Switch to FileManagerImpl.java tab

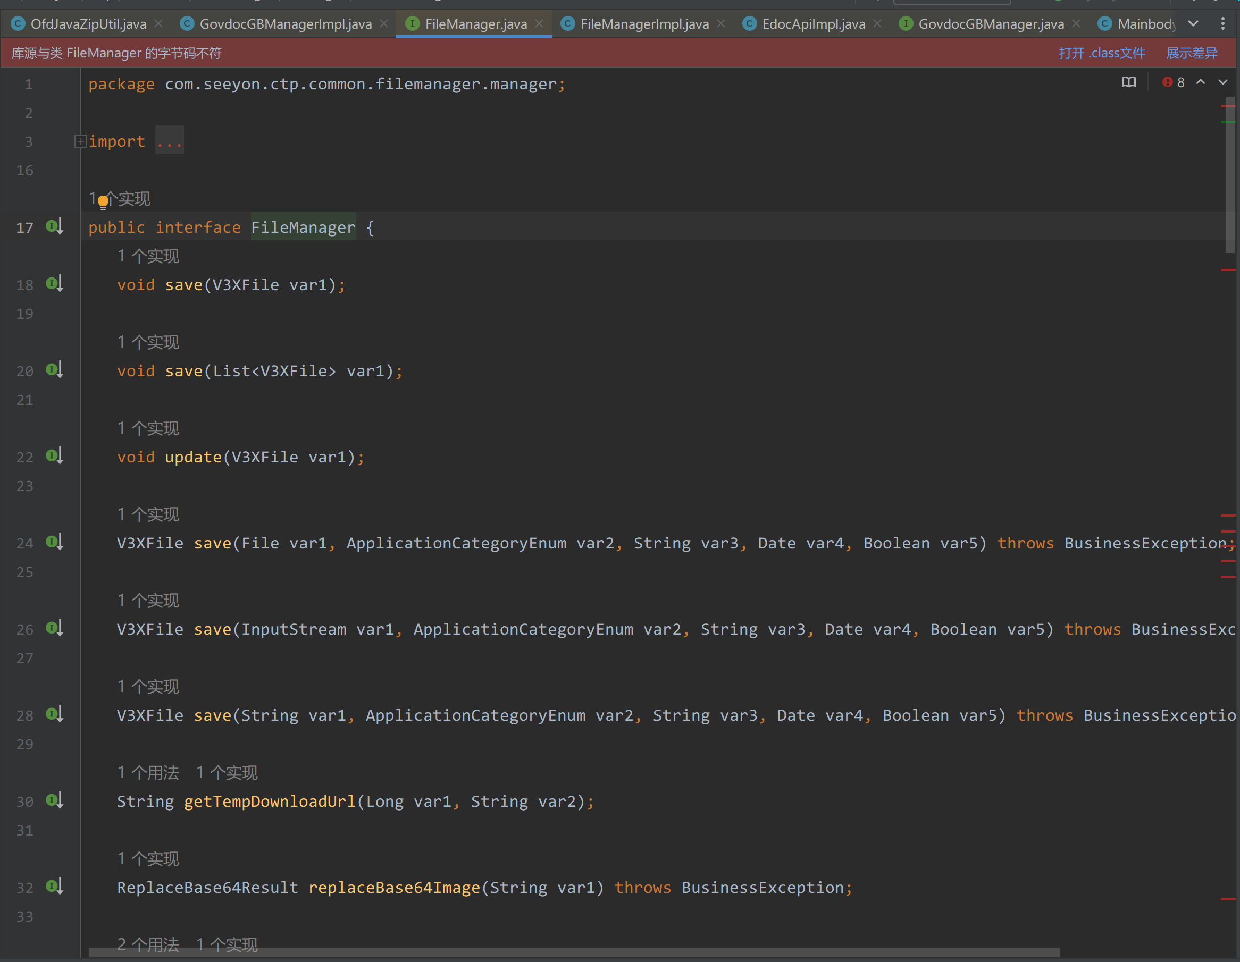pos(644,24)
